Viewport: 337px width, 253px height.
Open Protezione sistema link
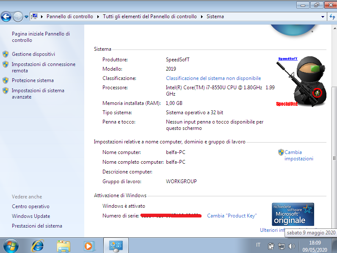click(x=33, y=80)
